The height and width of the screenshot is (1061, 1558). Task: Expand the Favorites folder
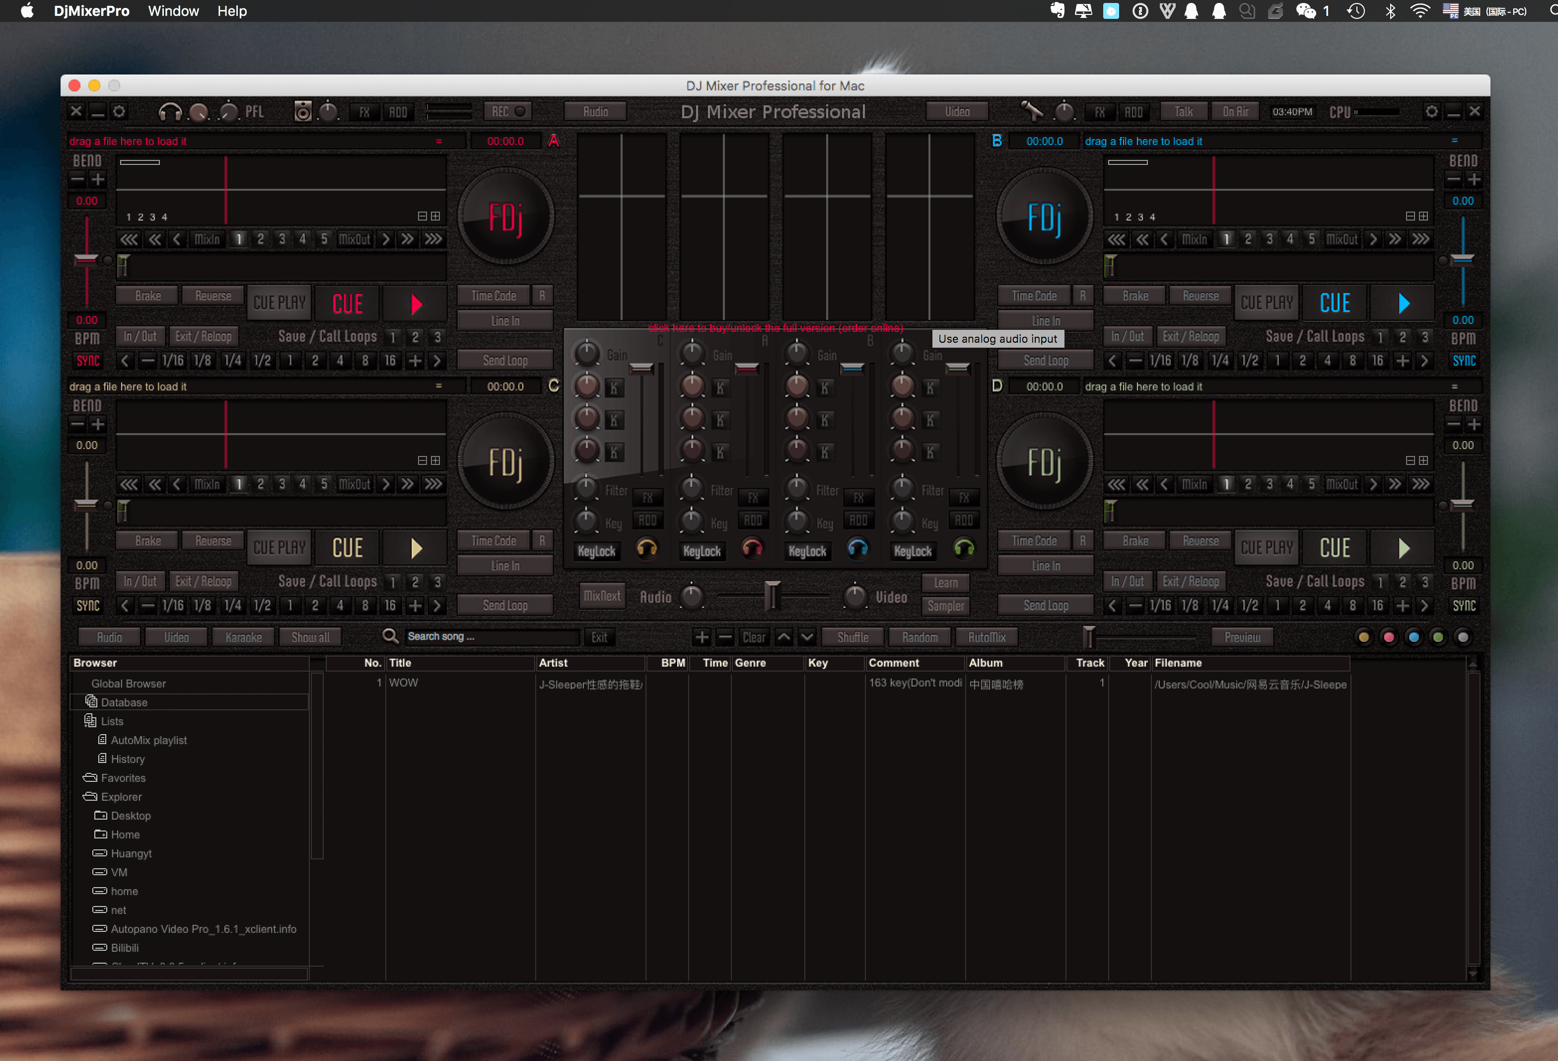[114, 778]
